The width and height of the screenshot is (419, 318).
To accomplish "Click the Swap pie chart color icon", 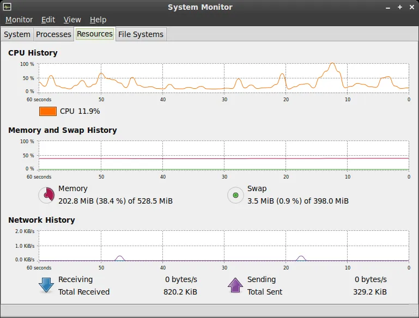I will coord(235,195).
